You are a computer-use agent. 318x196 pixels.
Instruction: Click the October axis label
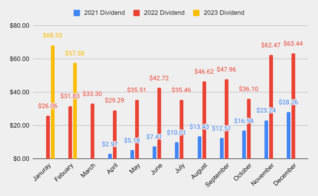[x=242, y=172]
